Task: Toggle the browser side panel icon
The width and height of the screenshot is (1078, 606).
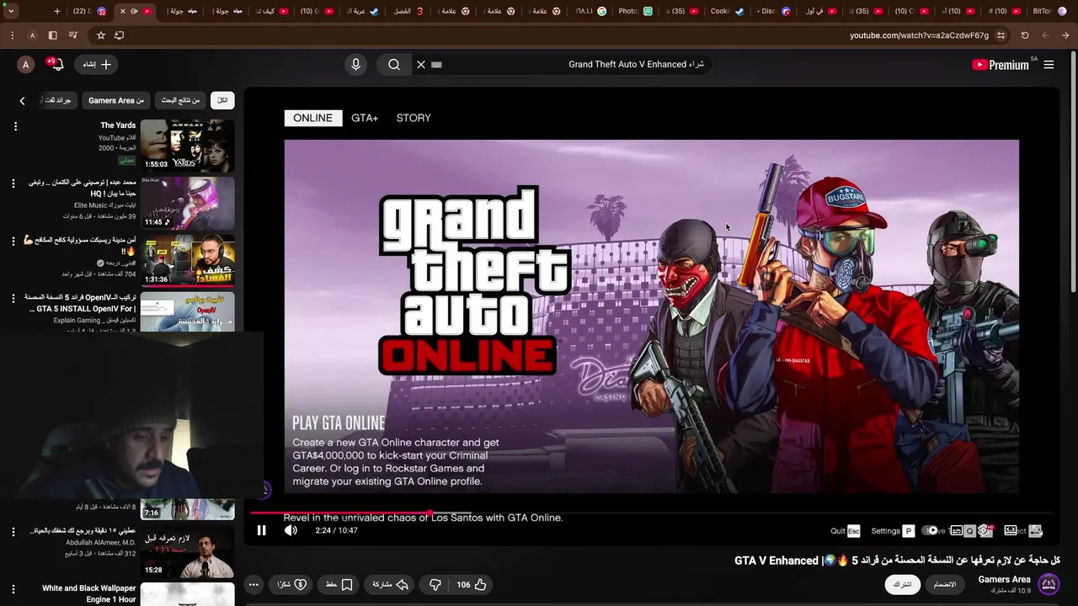Action: 52,35
